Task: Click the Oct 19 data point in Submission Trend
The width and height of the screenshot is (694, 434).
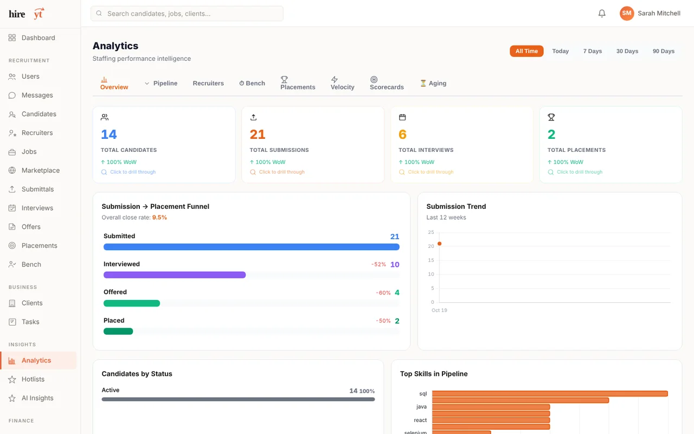Action: [439, 244]
